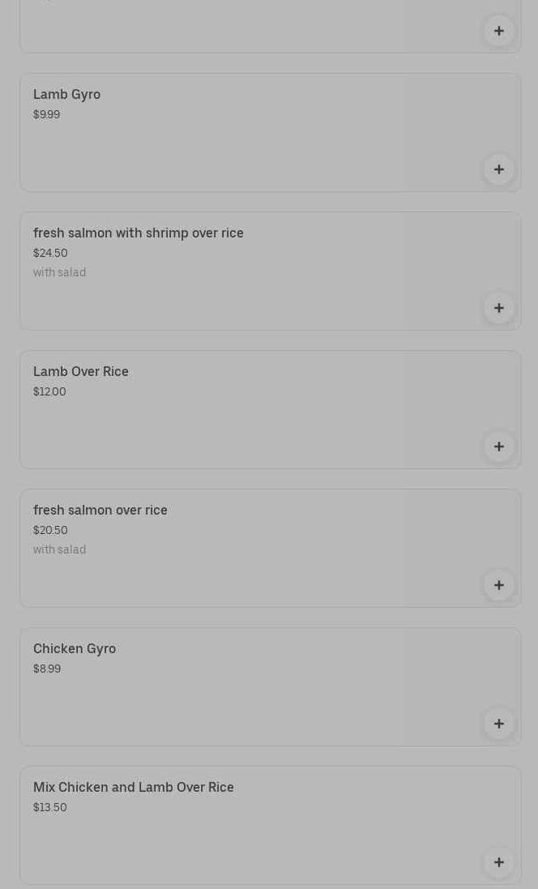The height and width of the screenshot is (889, 538).
Task: Click the $12.00 Lamb Over Rice price
Action: [x=49, y=392]
